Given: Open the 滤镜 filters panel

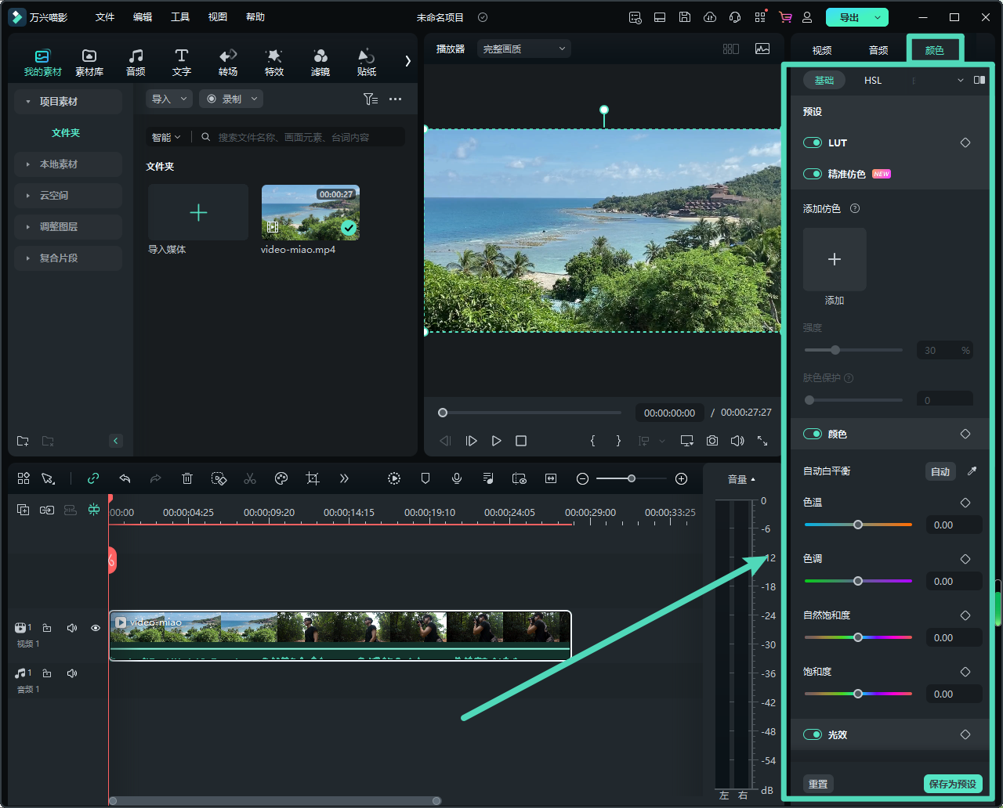Looking at the screenshot, I should (320, 62).
